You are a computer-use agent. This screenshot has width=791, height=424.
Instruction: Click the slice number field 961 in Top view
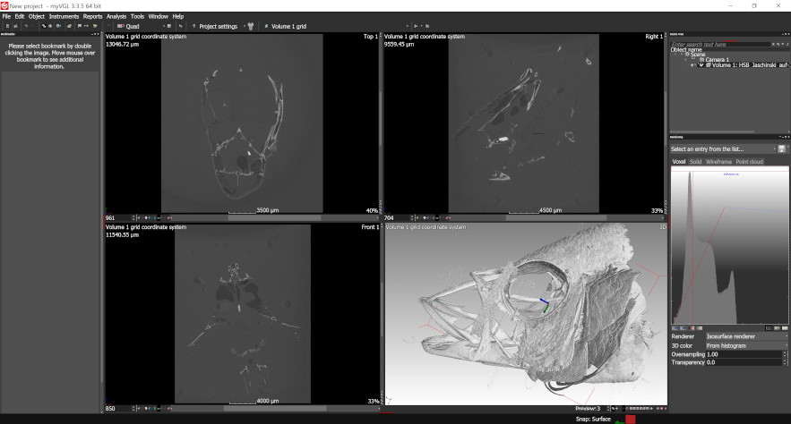pos(118,218)
